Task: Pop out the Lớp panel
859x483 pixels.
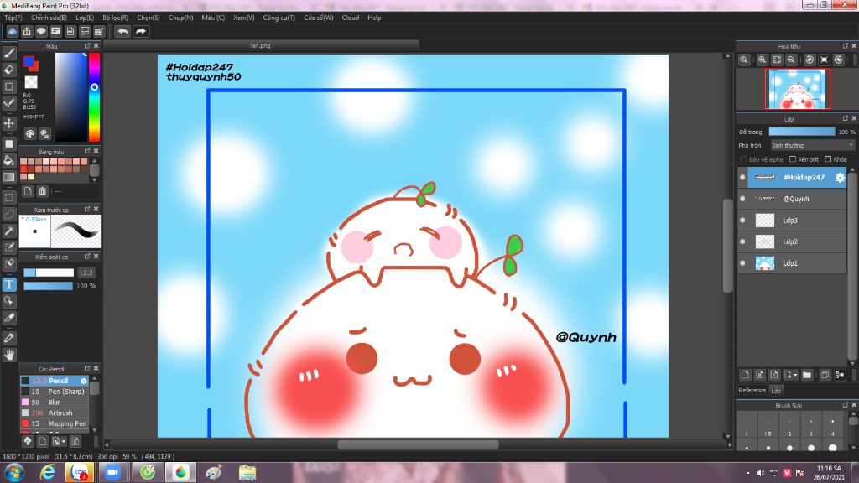Action: pyautogui.click(x=846, y=118)
